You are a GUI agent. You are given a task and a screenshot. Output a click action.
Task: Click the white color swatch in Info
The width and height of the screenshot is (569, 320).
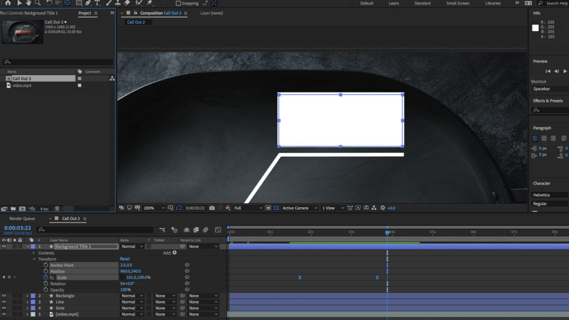pyautogui.click(x=535, y=28)
